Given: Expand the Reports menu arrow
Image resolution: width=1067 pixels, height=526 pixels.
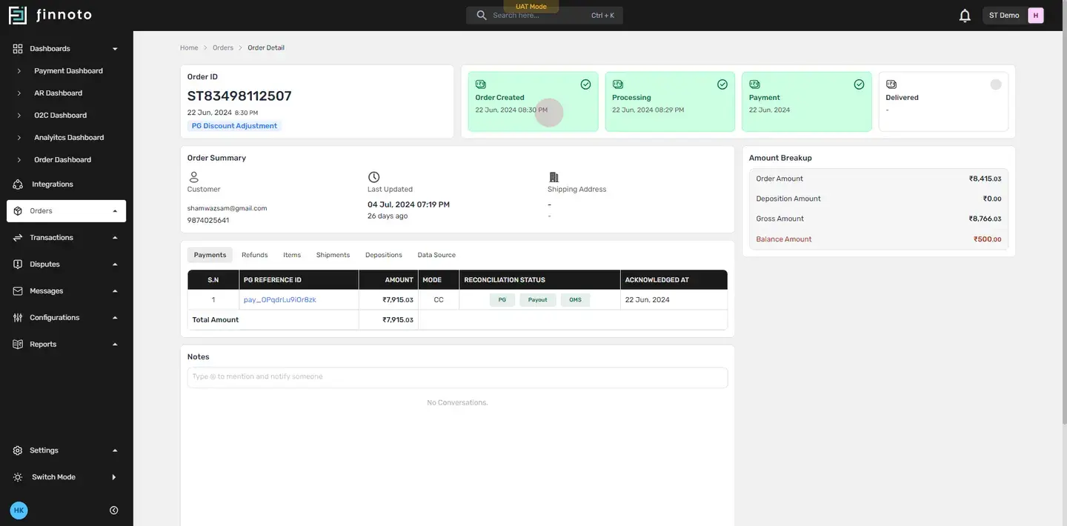Looking at the screenshot, I should 115,344.
